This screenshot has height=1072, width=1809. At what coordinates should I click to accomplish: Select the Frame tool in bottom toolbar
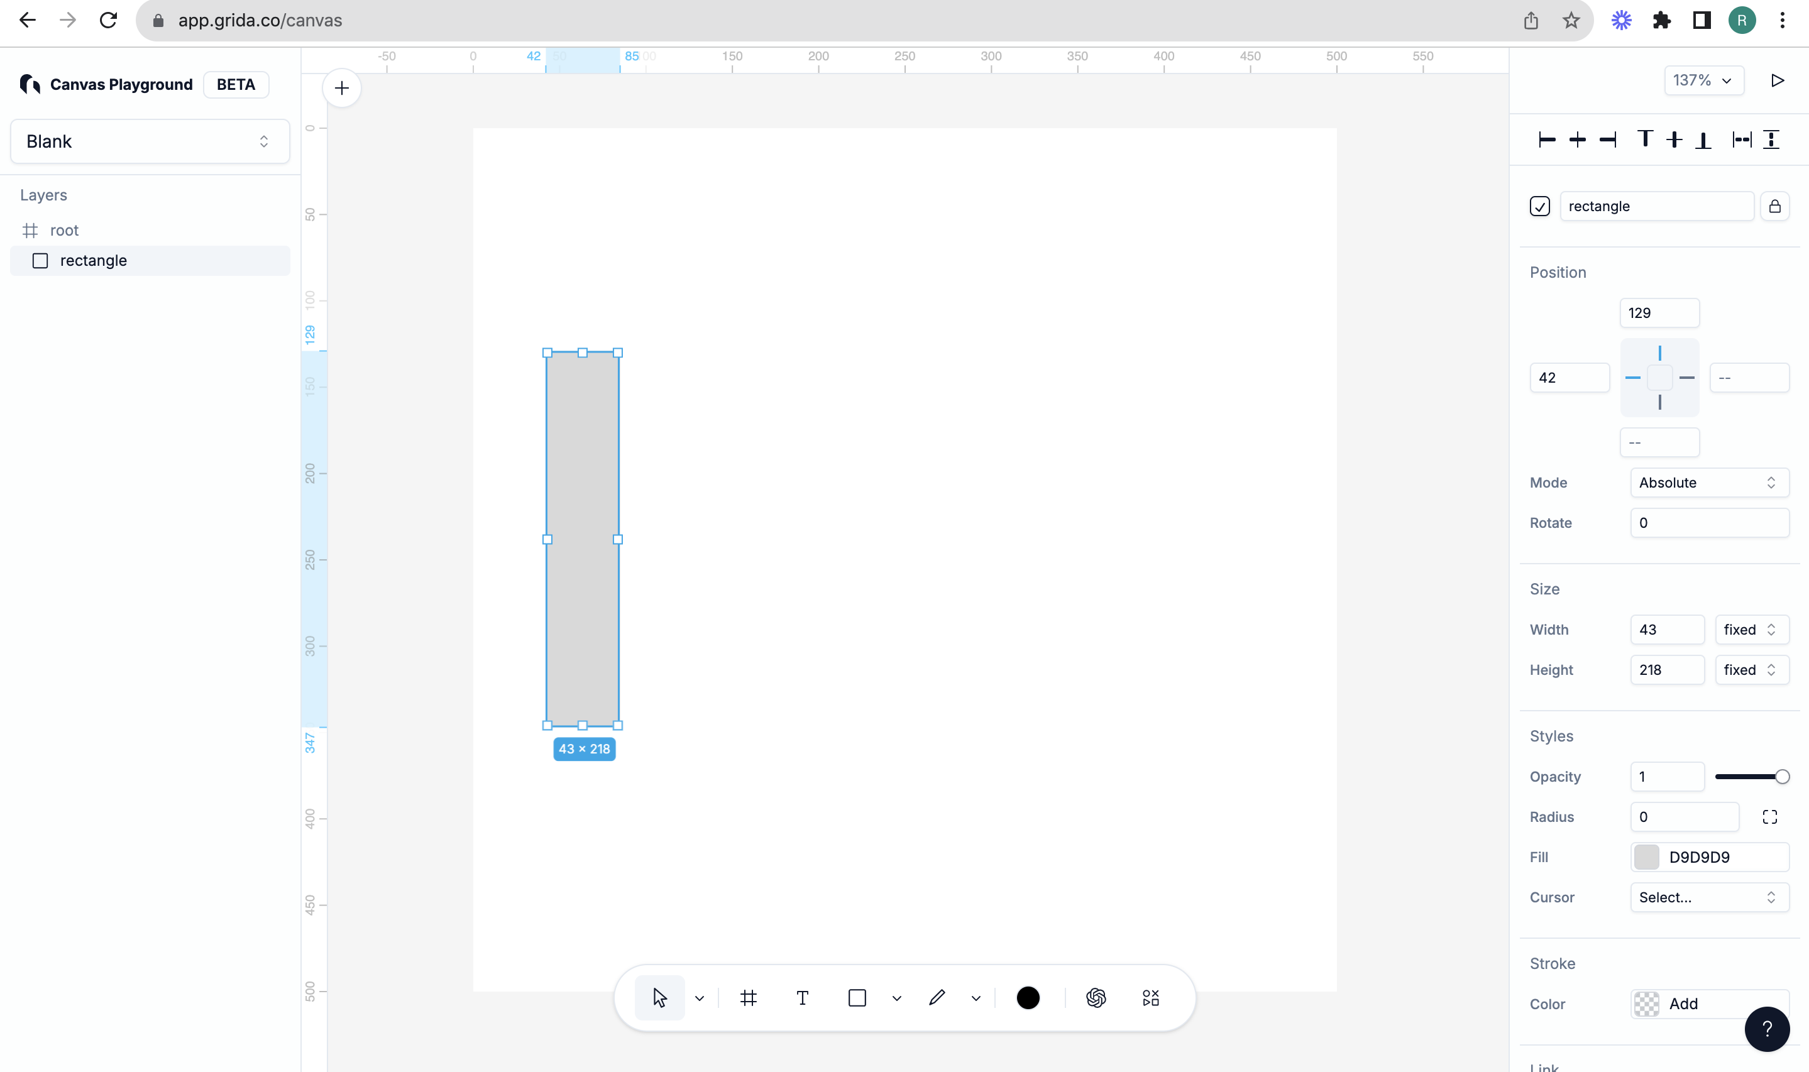(x=749, y=998)
